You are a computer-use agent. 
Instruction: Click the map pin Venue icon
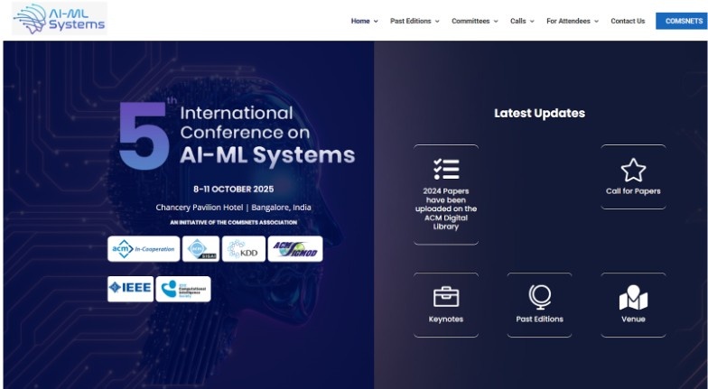tap(633, 298)
